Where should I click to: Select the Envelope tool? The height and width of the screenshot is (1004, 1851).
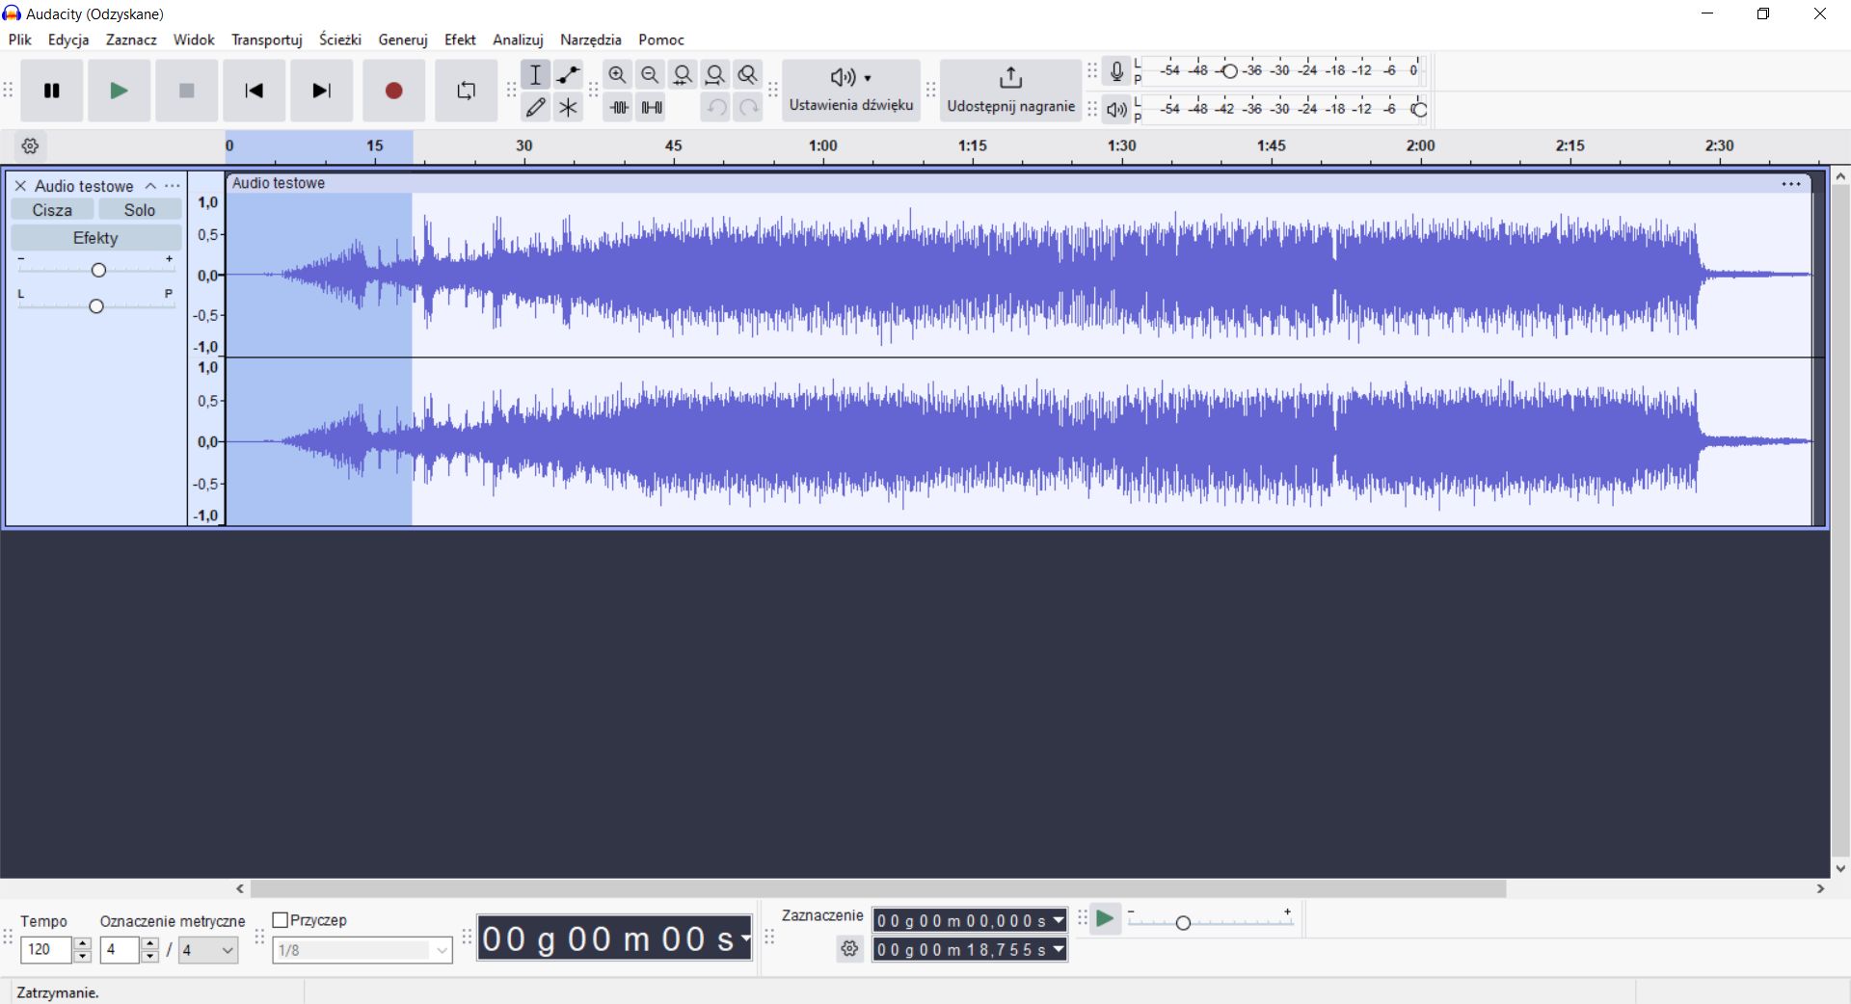pyautogui.click(x=568, y=74)
